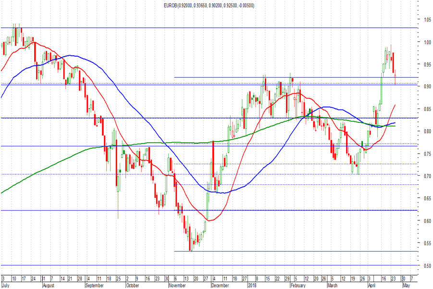Select the date label 31 before August
Screen dimensions: 433x289
pos(43,279)
